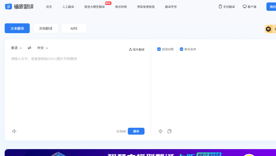Image resolution: width=276 pixels, height=156 pixels.
Task: Click the blue 翻译 button
Action: pyautogui.click(x=136, y=131)
